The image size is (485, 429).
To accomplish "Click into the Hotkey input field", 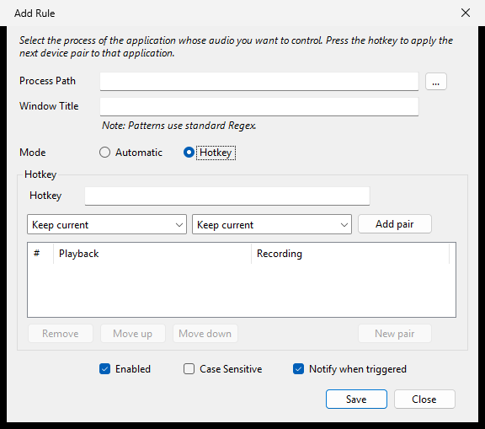I will 227,196.
